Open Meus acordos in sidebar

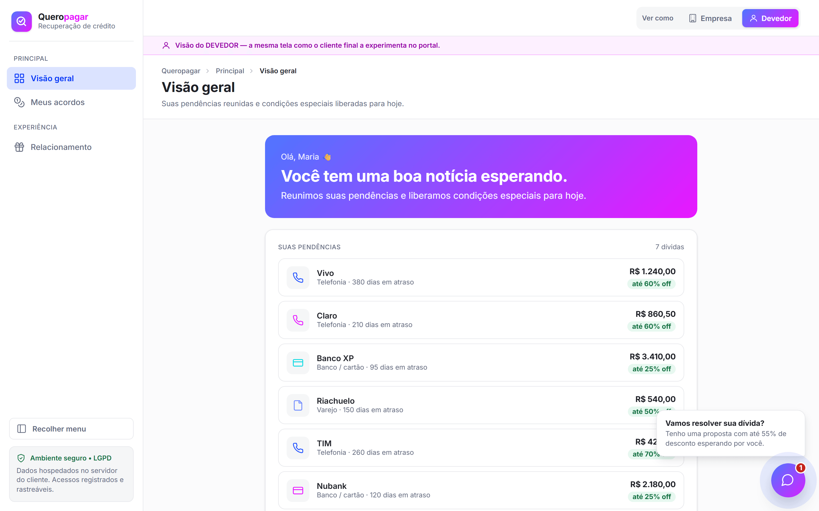coord(71,102)
